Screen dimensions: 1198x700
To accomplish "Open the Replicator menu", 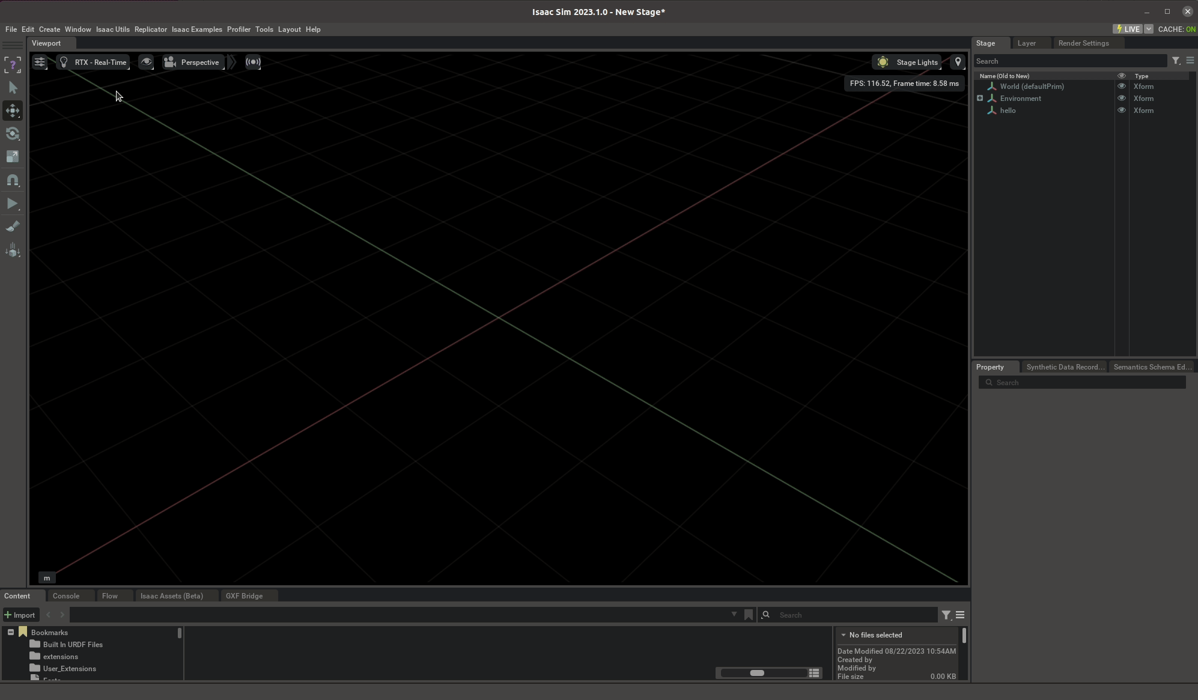I will tap(150, 29).
